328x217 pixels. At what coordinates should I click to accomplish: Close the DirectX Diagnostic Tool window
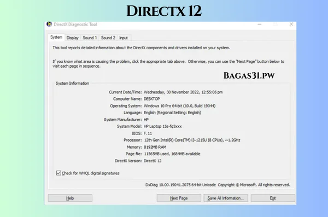click(x=291, y=24)
